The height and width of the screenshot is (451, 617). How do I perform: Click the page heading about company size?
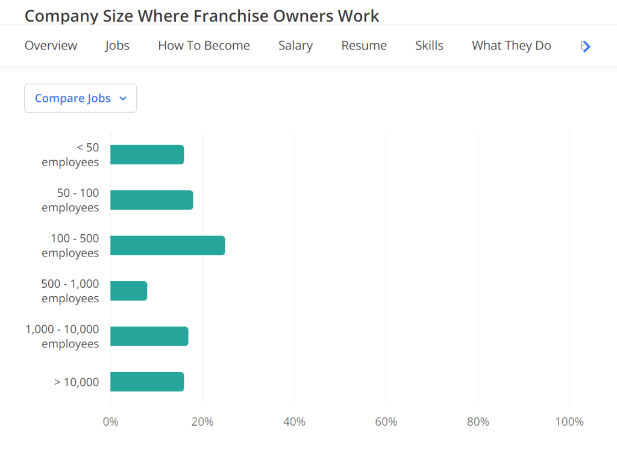point(202,16)
